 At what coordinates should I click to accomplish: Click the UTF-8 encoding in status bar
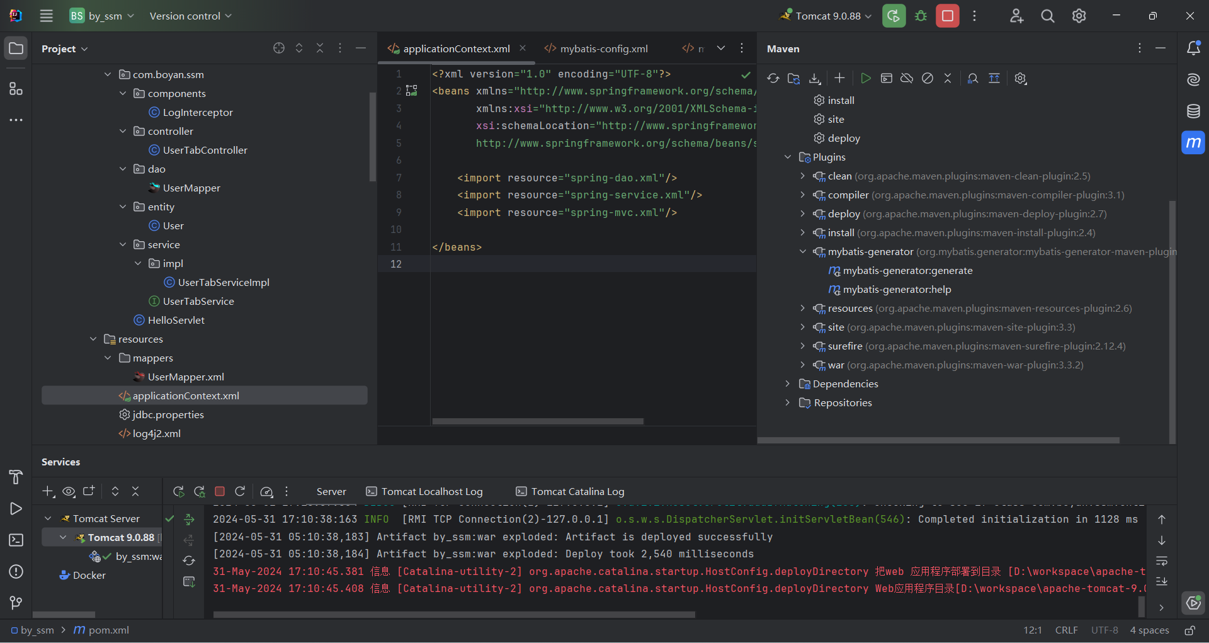pos(1104,630)
